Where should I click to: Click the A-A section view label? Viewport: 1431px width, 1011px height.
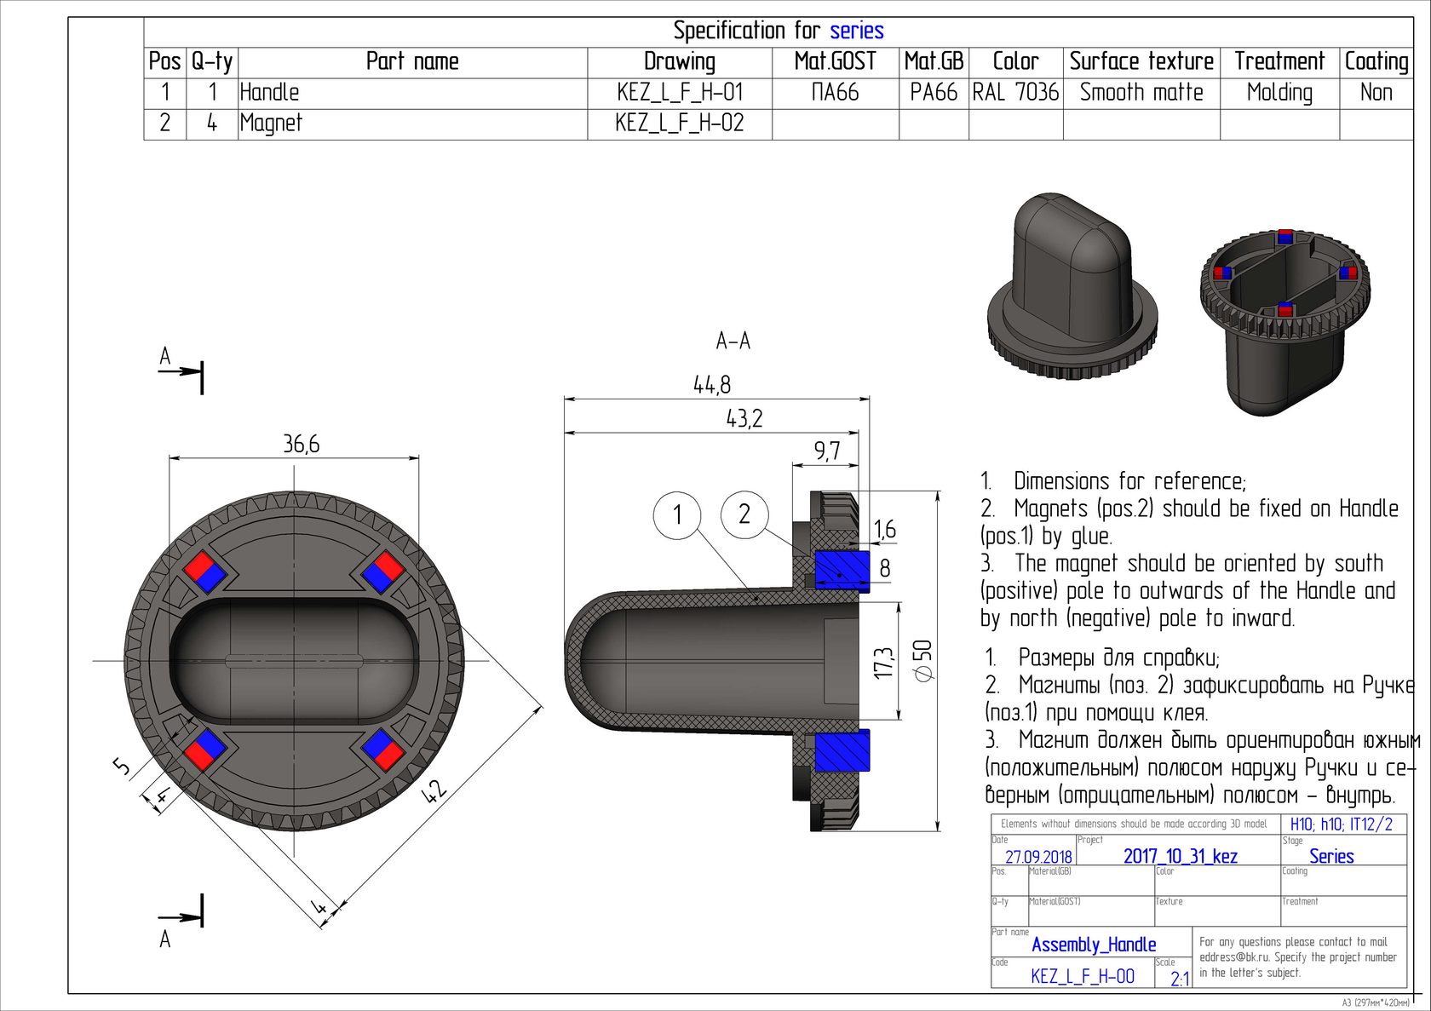click(733, 342)
